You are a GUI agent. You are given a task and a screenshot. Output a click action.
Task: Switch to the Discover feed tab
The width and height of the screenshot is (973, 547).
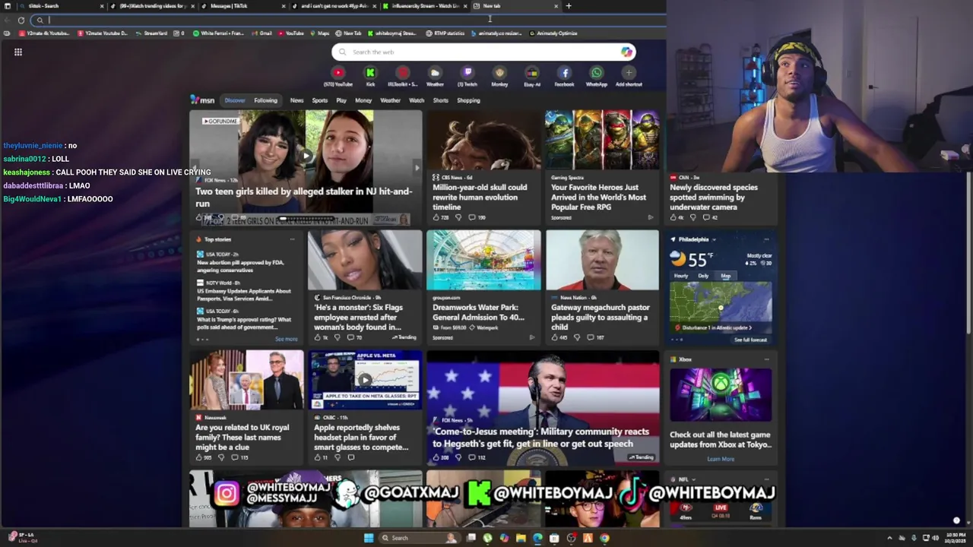[235, 100]
